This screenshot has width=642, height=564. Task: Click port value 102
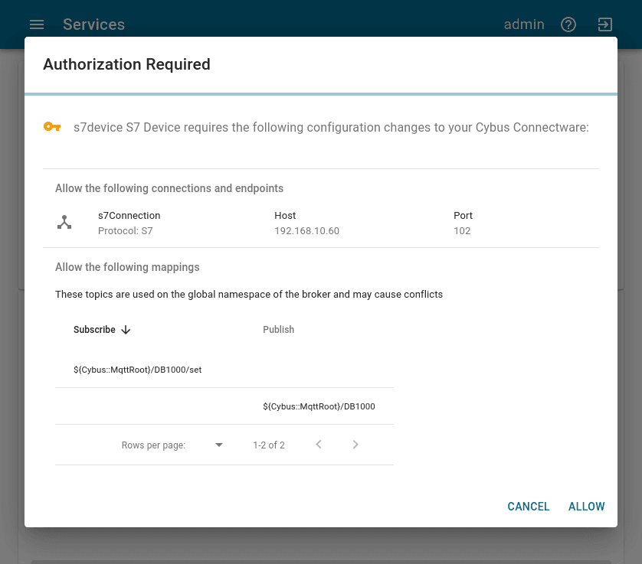(x=462, y=231)
